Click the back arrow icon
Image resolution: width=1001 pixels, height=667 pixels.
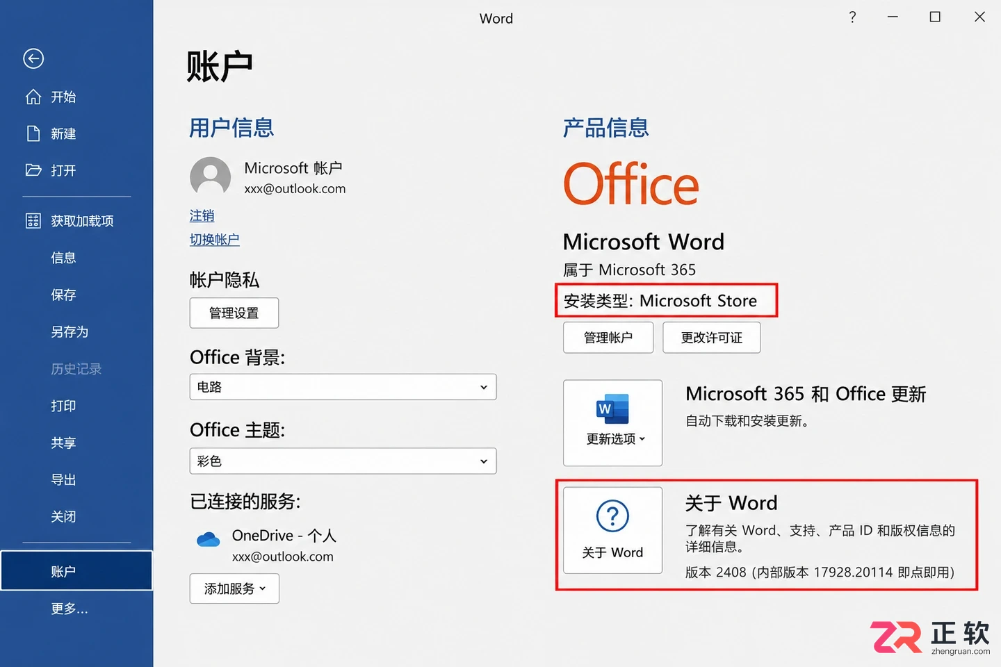click(33, 59)
